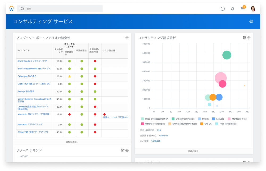Click the Workday logo home icon
This screenshot has width=266, height=171.
click(x=11, y=9)
